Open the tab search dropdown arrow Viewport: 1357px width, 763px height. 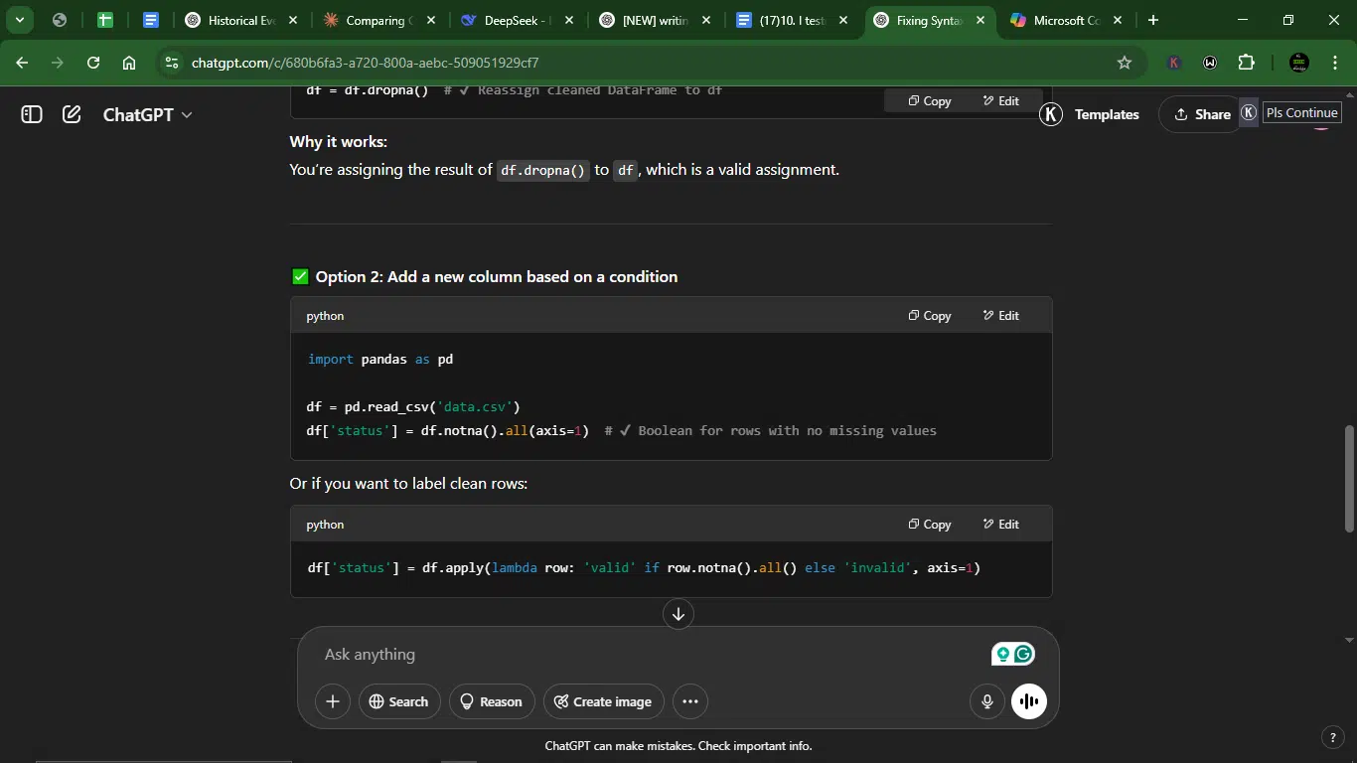click(x=19, y=20)
